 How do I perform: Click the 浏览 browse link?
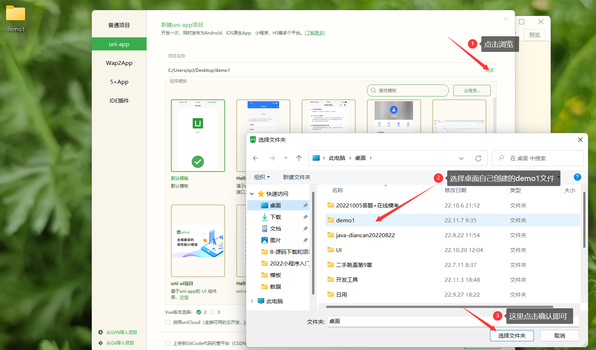tap(489, 70)
